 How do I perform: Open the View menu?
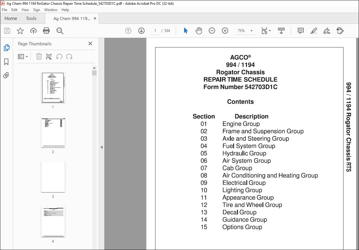click(x=25, y=10)
